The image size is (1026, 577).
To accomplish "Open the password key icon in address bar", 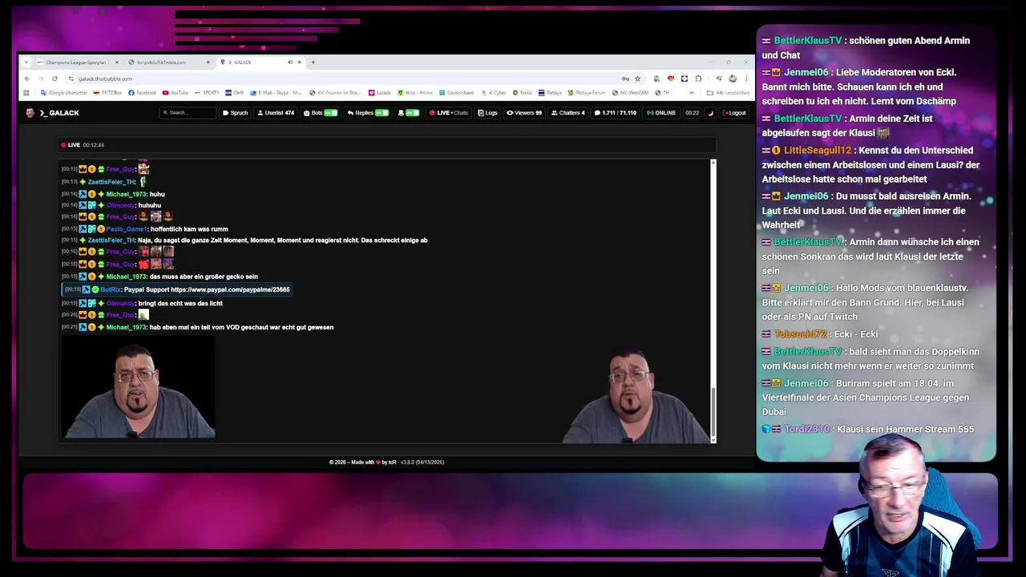I will (x=625, y=79).
